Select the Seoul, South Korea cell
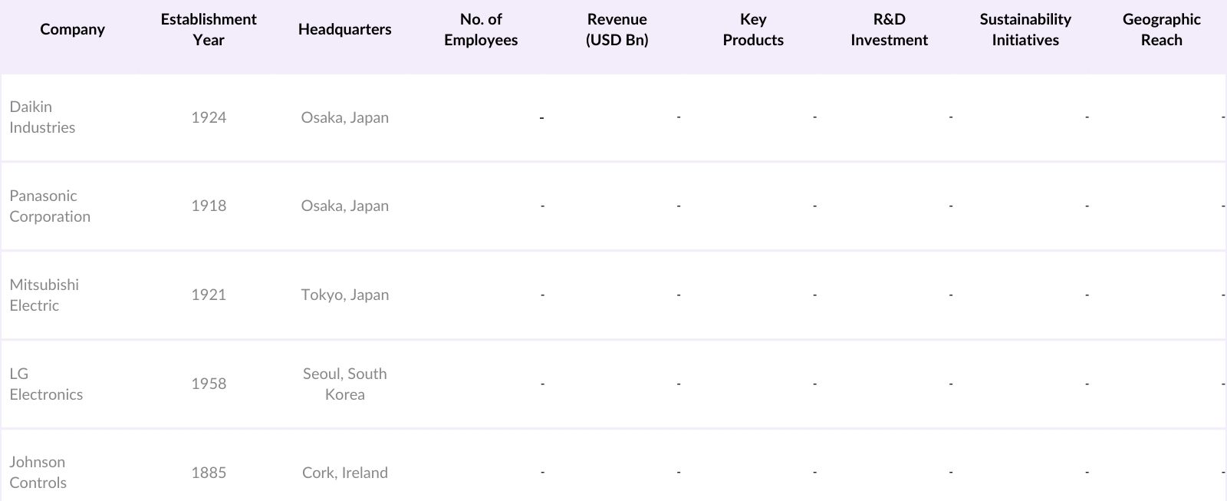Image resolution: width=1227 pixels, height=501 pixels. [344, 384]
